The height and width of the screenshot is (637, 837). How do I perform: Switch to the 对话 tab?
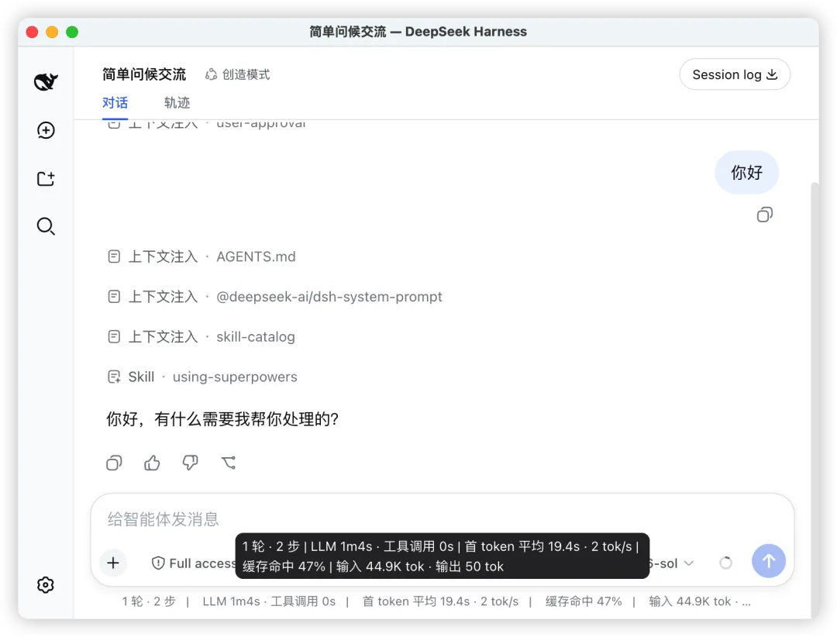(115, 102)
